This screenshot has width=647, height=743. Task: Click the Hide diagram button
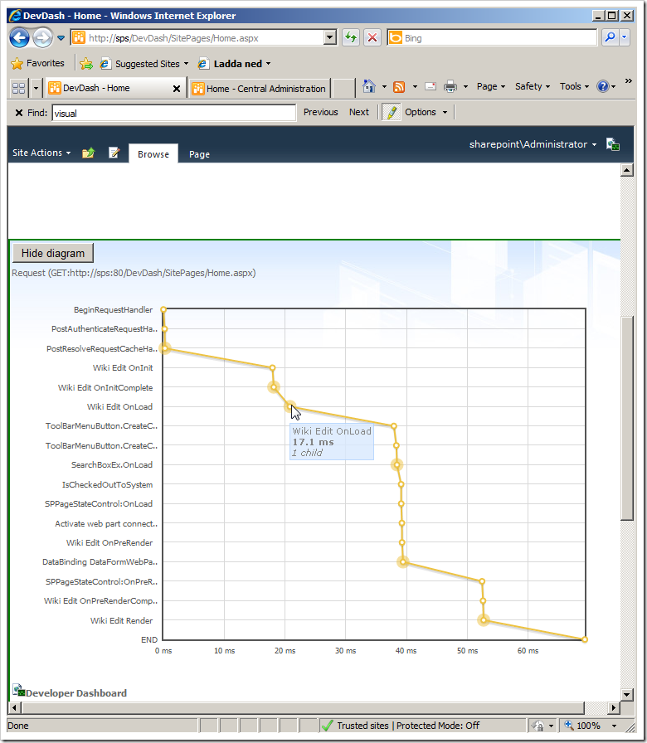click(53, 253)
